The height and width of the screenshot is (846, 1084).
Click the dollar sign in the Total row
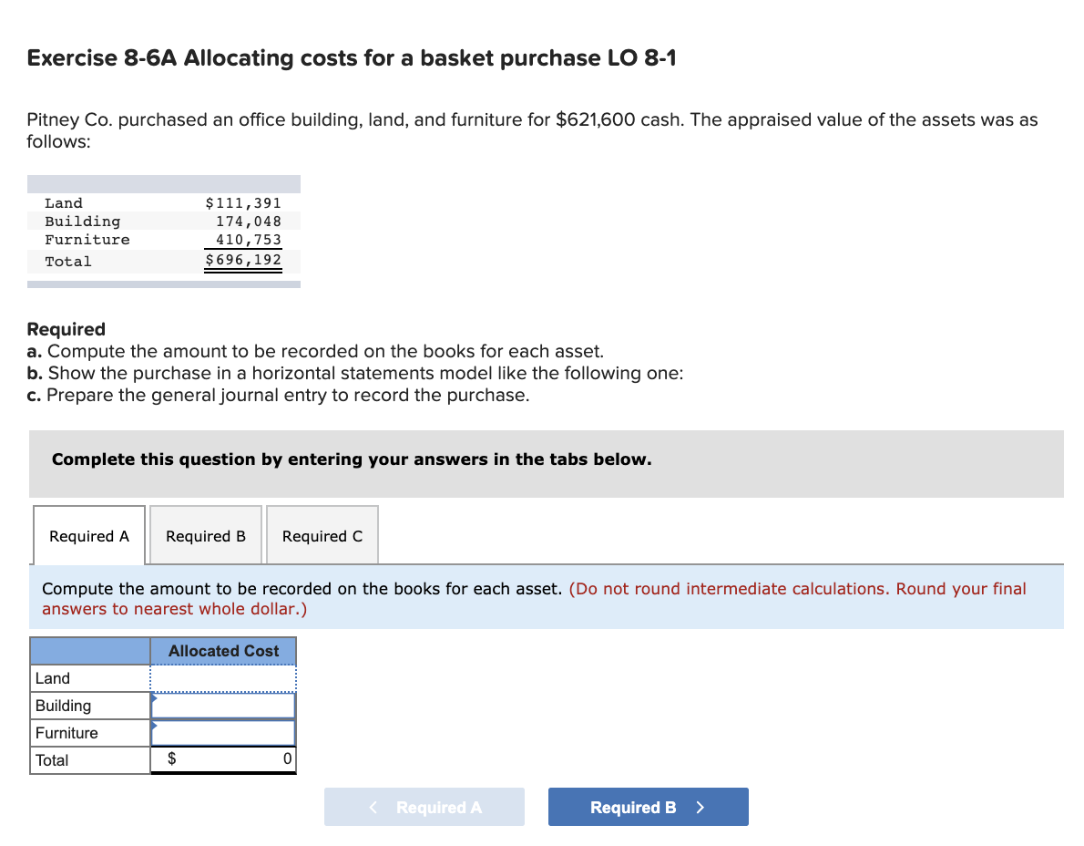pyautogui.click(x=169, y=759)
